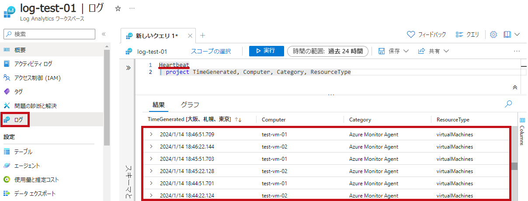The width and height of the screenshot is (528, 201).
Task: Click the IAM people icon
Action: click(7, 78)
